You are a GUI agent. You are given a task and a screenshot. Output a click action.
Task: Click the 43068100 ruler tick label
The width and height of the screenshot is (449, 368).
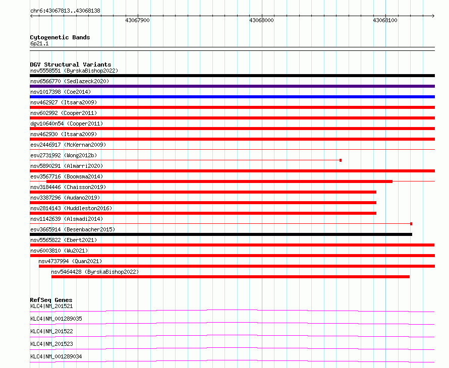385,20
